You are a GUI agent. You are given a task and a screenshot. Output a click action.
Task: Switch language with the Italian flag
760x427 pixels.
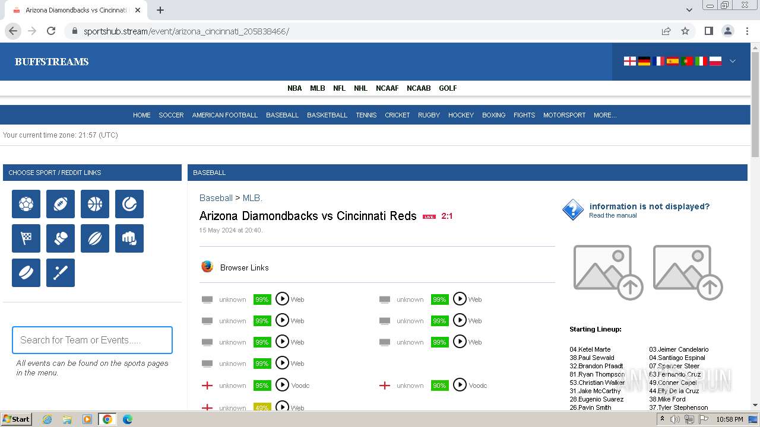tap(701, 61)
